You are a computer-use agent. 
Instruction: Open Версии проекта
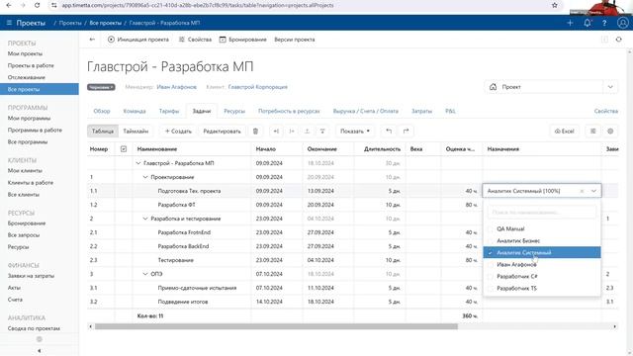coord(295,40)
